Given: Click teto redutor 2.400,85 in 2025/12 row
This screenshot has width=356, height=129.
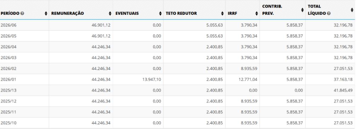Looking at the screenshot, I should [214, 101].
